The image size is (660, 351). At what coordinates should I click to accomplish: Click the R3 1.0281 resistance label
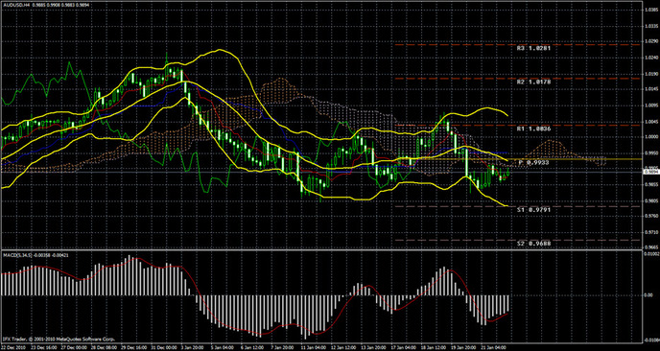pos(533,48)
